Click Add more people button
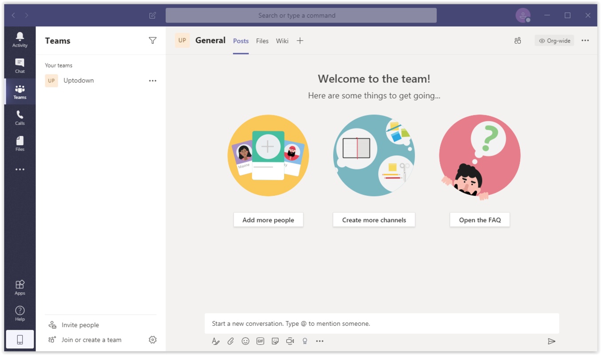This screenshot has width=601, height=355. [268, 220]
